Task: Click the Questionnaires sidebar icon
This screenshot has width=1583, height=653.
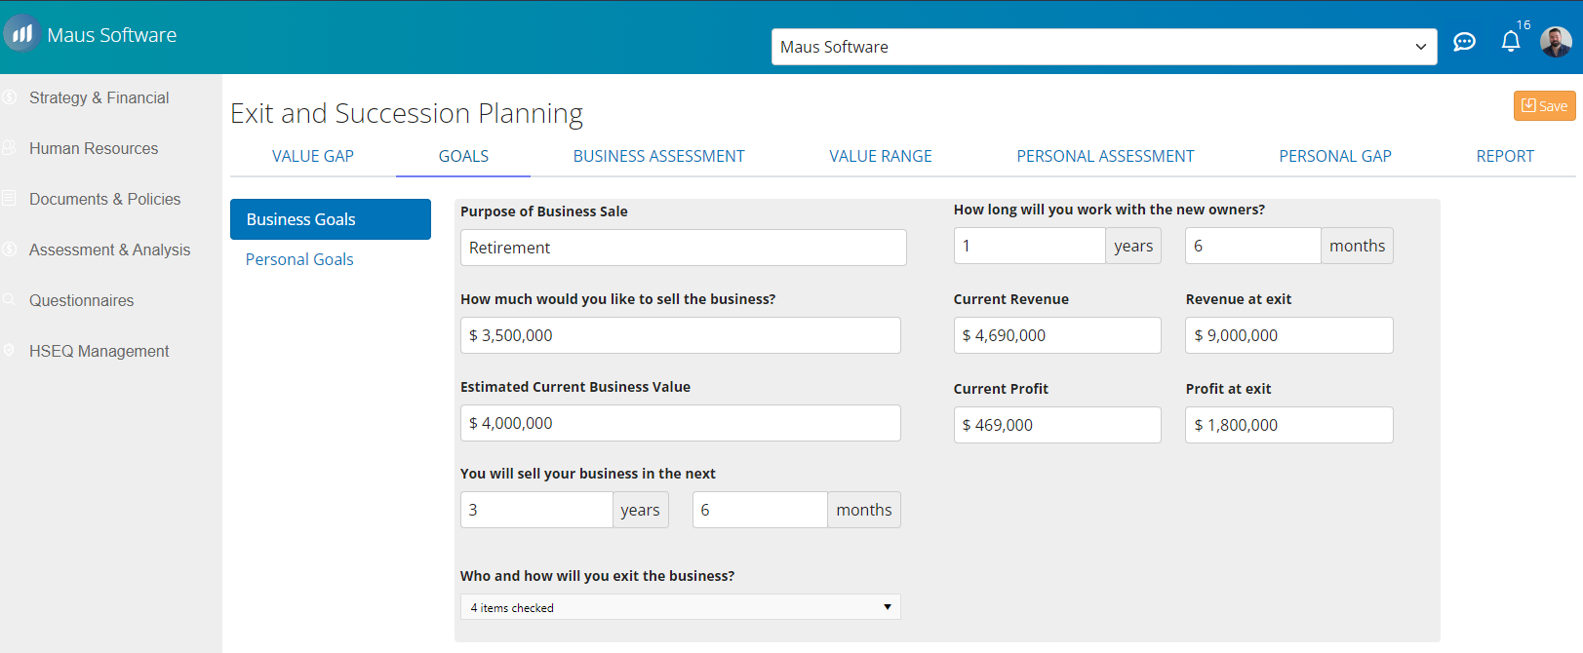Action: pyautogui.click(x=10, y=300)
